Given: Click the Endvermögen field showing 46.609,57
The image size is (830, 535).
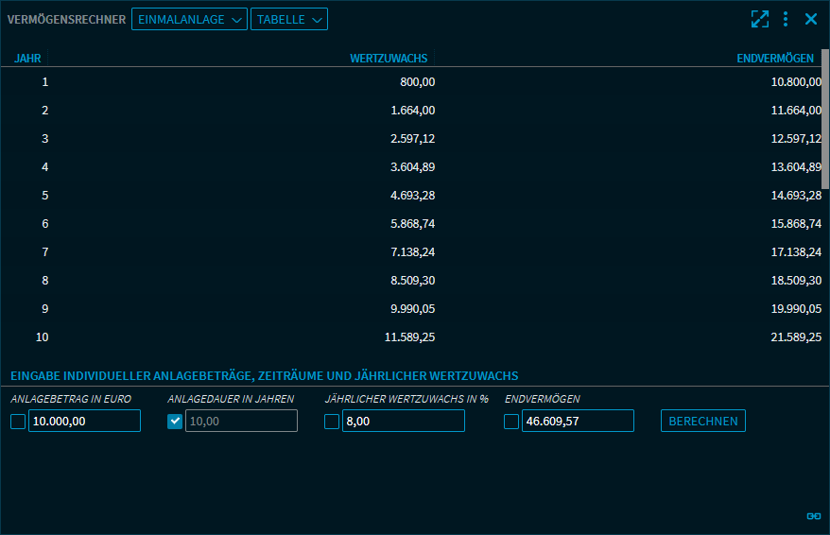Looking at the screenshot, I should [x=578, y=422].
